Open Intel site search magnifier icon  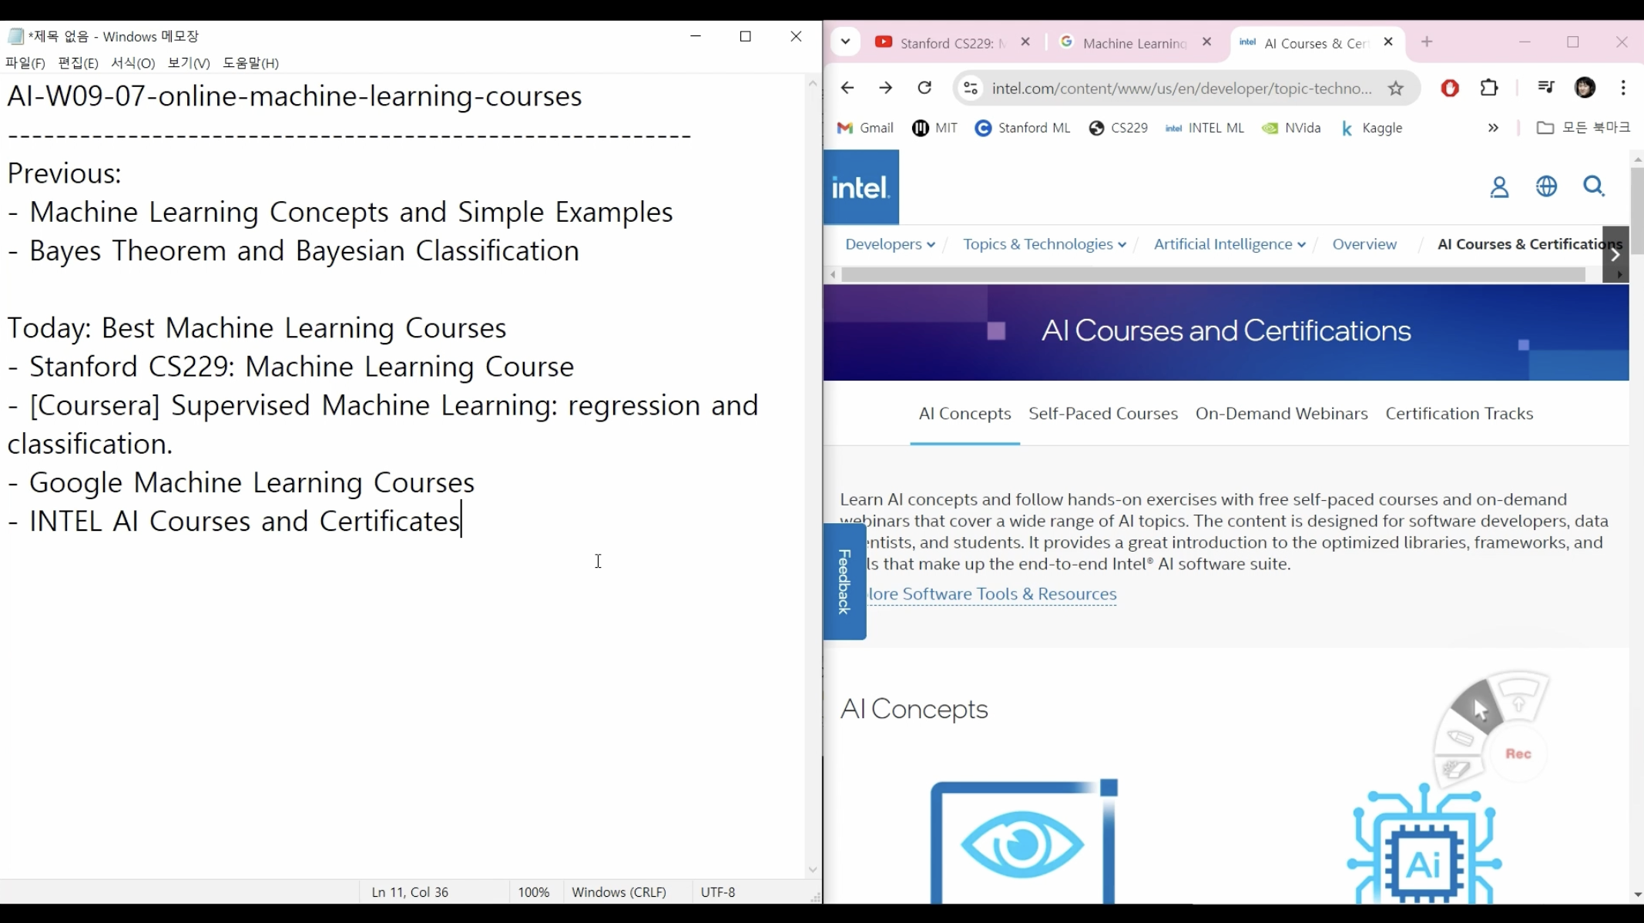click(1594, 186)
